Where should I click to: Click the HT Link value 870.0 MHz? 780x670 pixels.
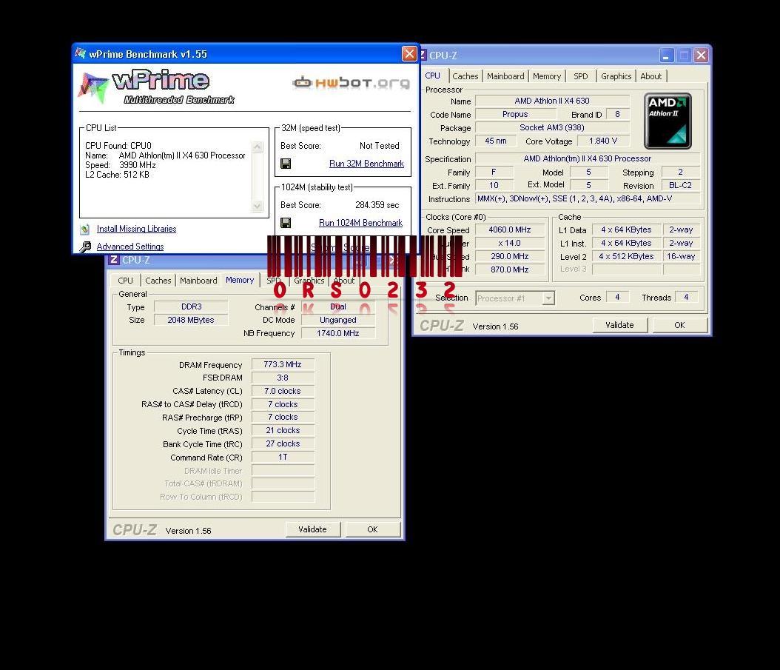(x=510, y=269)
